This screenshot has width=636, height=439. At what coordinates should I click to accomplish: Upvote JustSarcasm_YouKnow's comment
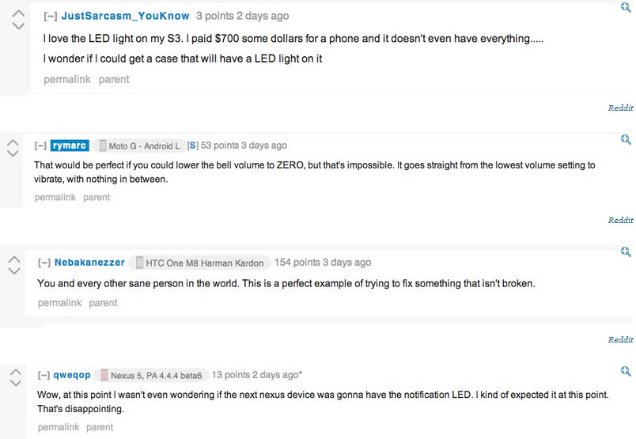click(18, 13)
